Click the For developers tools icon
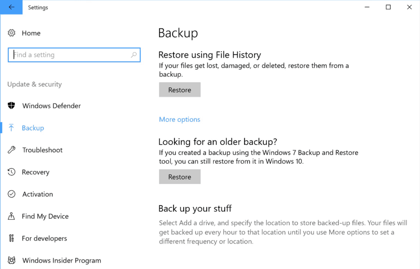Screen dimensions: 420x269 (x=11, y=238)
